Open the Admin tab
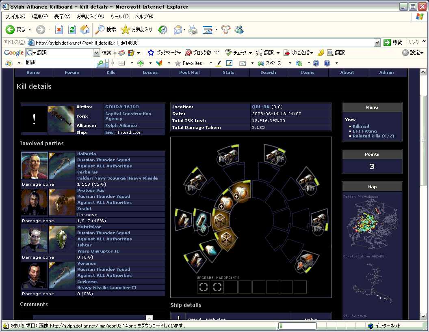 tap(386, 72)
